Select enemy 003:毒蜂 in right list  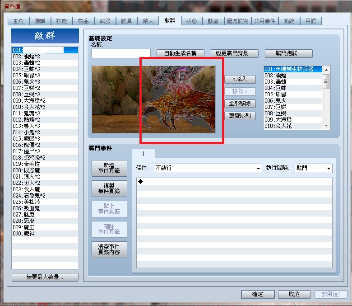click(293, 82)
